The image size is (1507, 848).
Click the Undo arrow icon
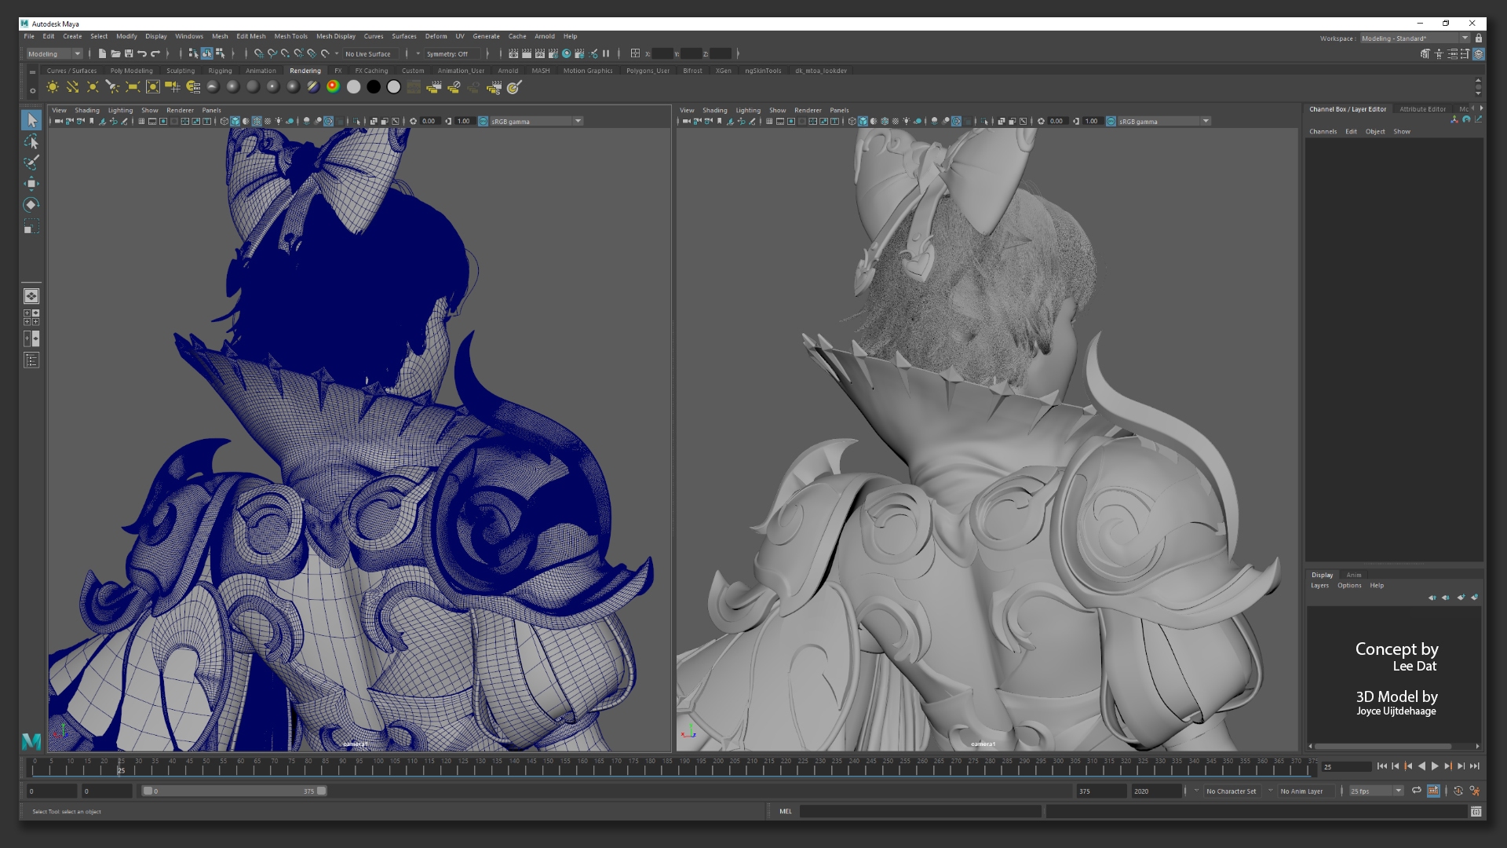142,53
